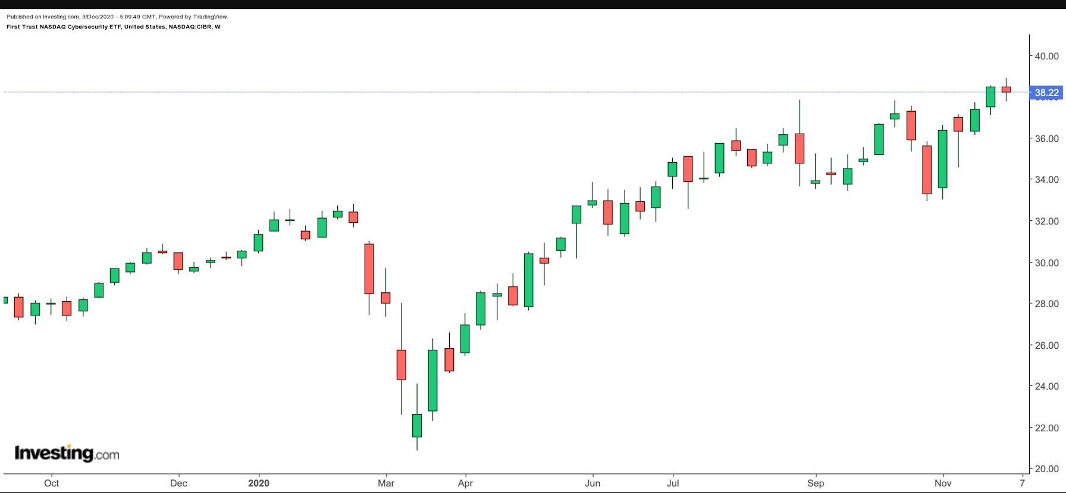Click the Oct label on time axis
Screen dimensions: 1066x493
(51, 483)
